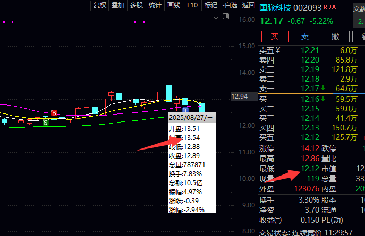Click the 交易状态 连续竞价 status line
This screenshot has width=365, height=236.
[305, 232]
